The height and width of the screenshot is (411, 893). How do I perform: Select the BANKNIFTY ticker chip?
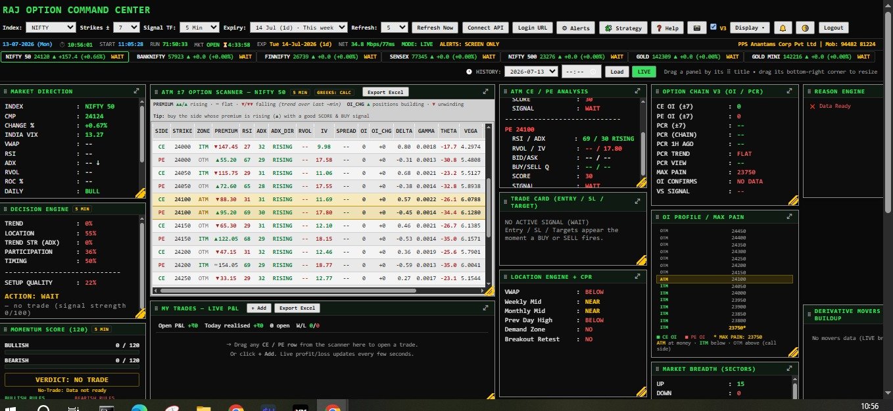point(194,57)
